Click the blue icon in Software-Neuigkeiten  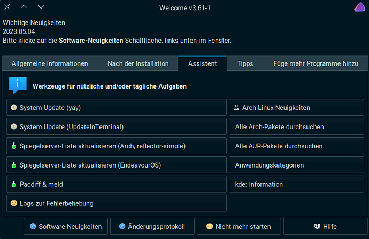coord(33,226)
